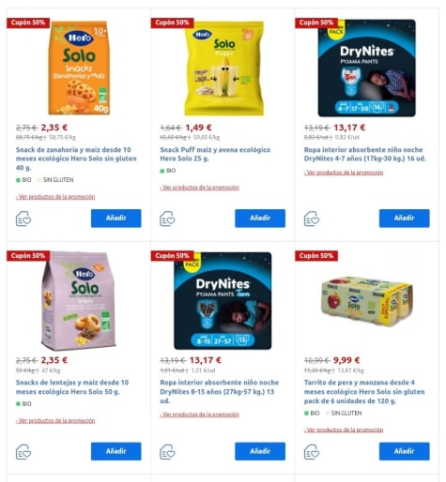Screen dimensions: 446x482
Task: Open Hero Solo tarrito six-pack image
Action: tap(367, 301)
